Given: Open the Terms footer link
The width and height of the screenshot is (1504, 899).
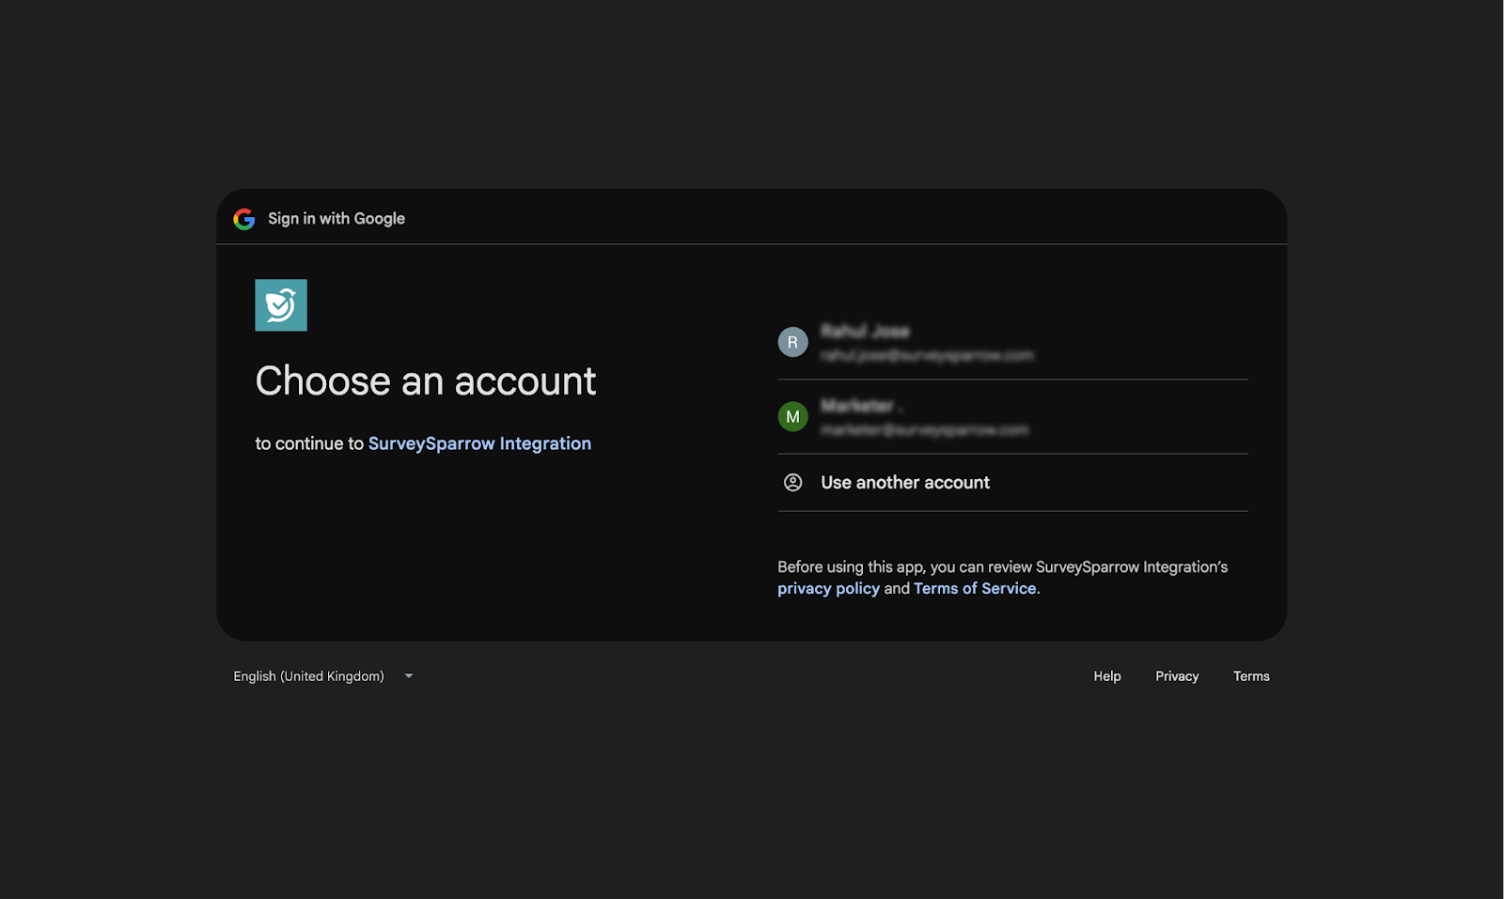Looking at the screenshot, I should tap(1251, 676).
